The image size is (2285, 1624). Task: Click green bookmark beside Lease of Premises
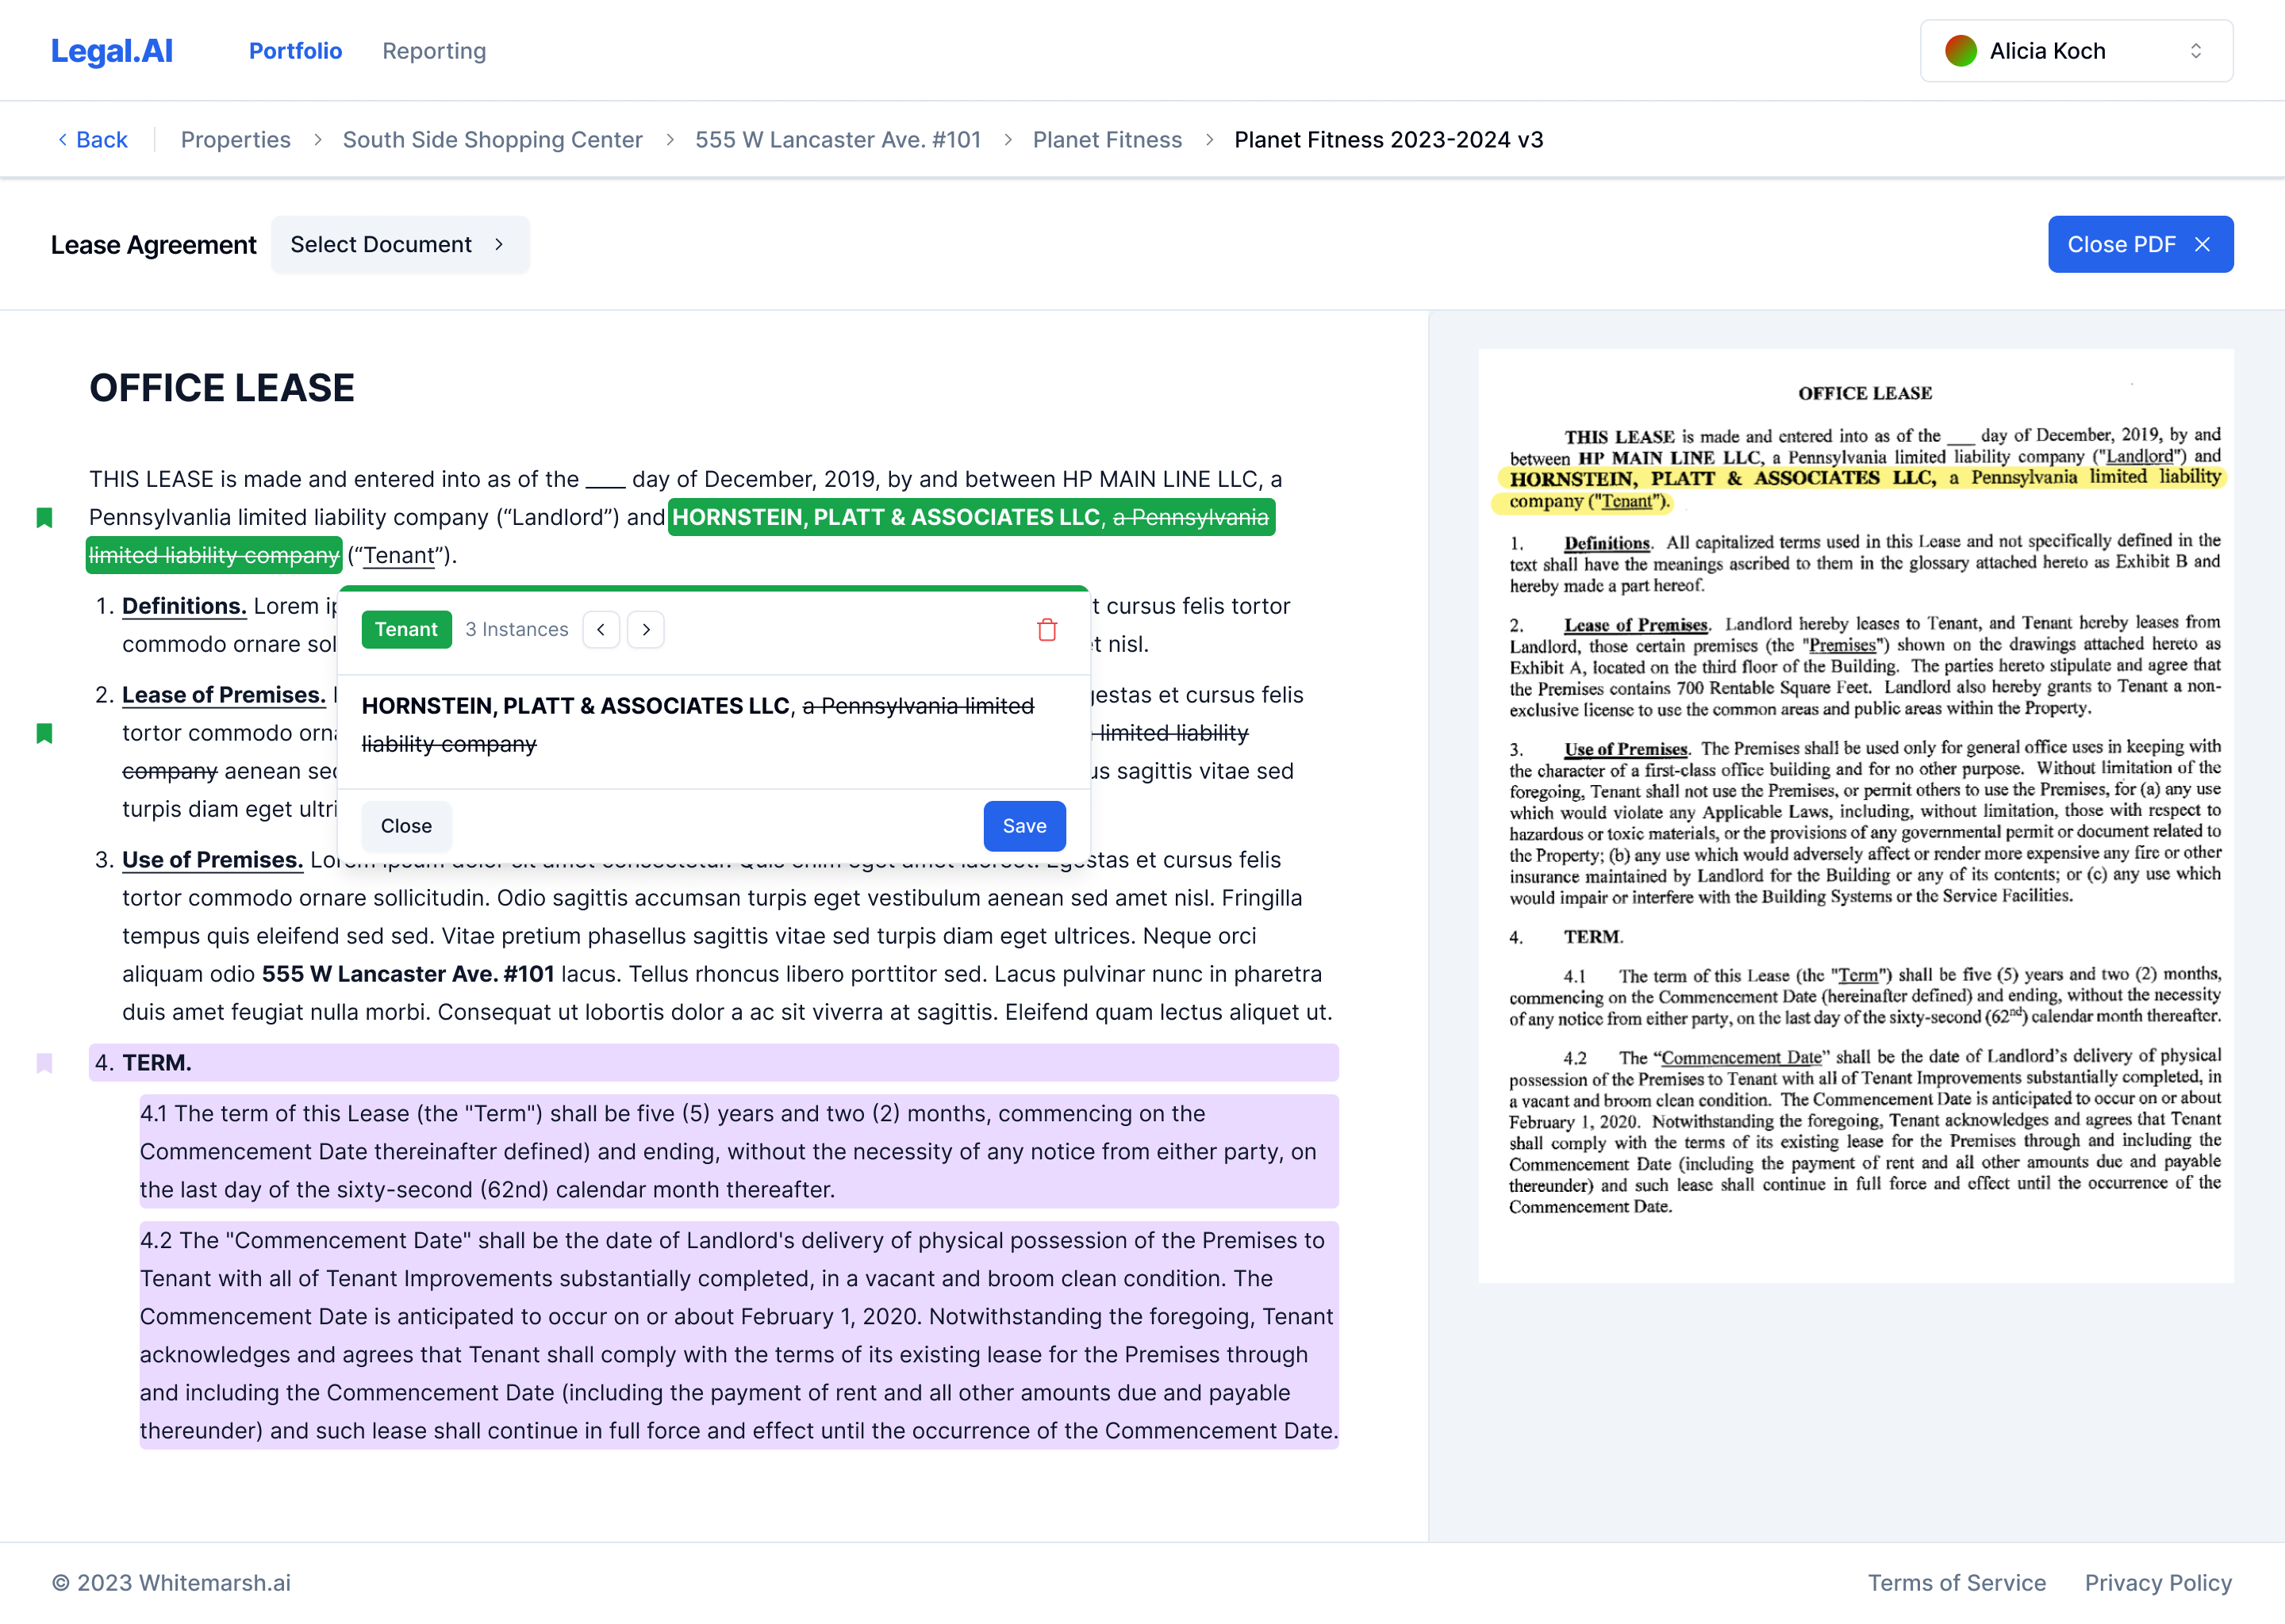(44, 734)
